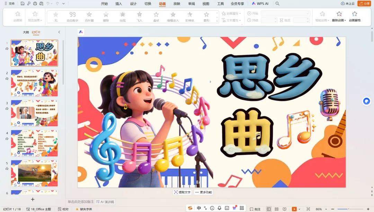Select slide 4 thumbnail
This screenshot has height=212, width=374.
coord(34,143)
